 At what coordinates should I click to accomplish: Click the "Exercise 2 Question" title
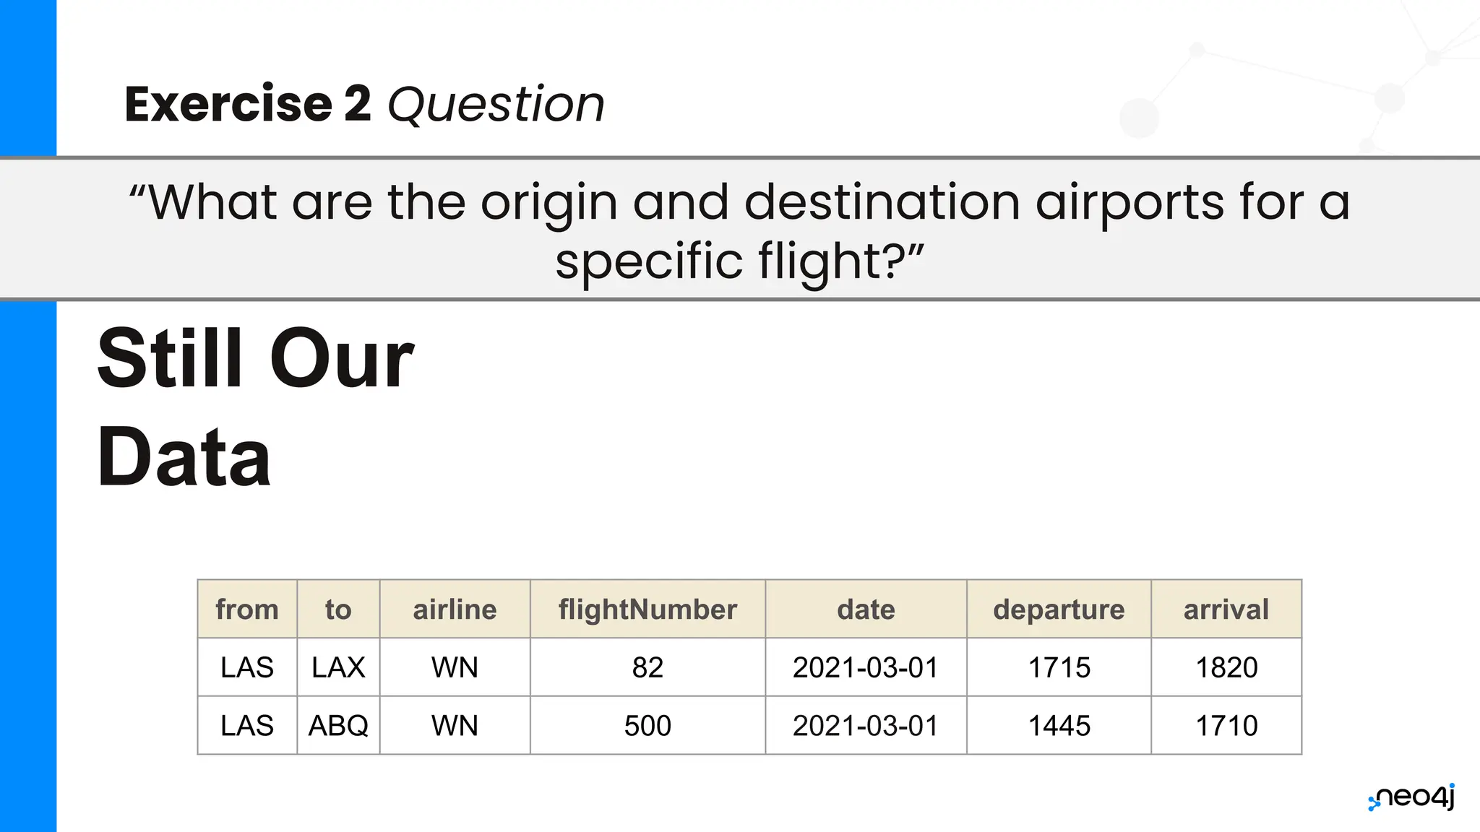point(364,104)
